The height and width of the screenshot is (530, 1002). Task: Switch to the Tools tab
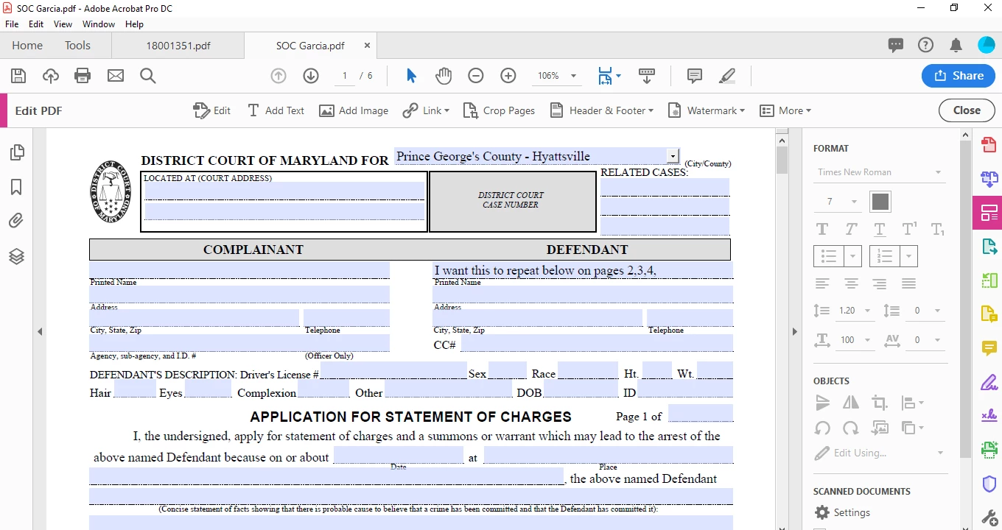(x=77, y=46)
